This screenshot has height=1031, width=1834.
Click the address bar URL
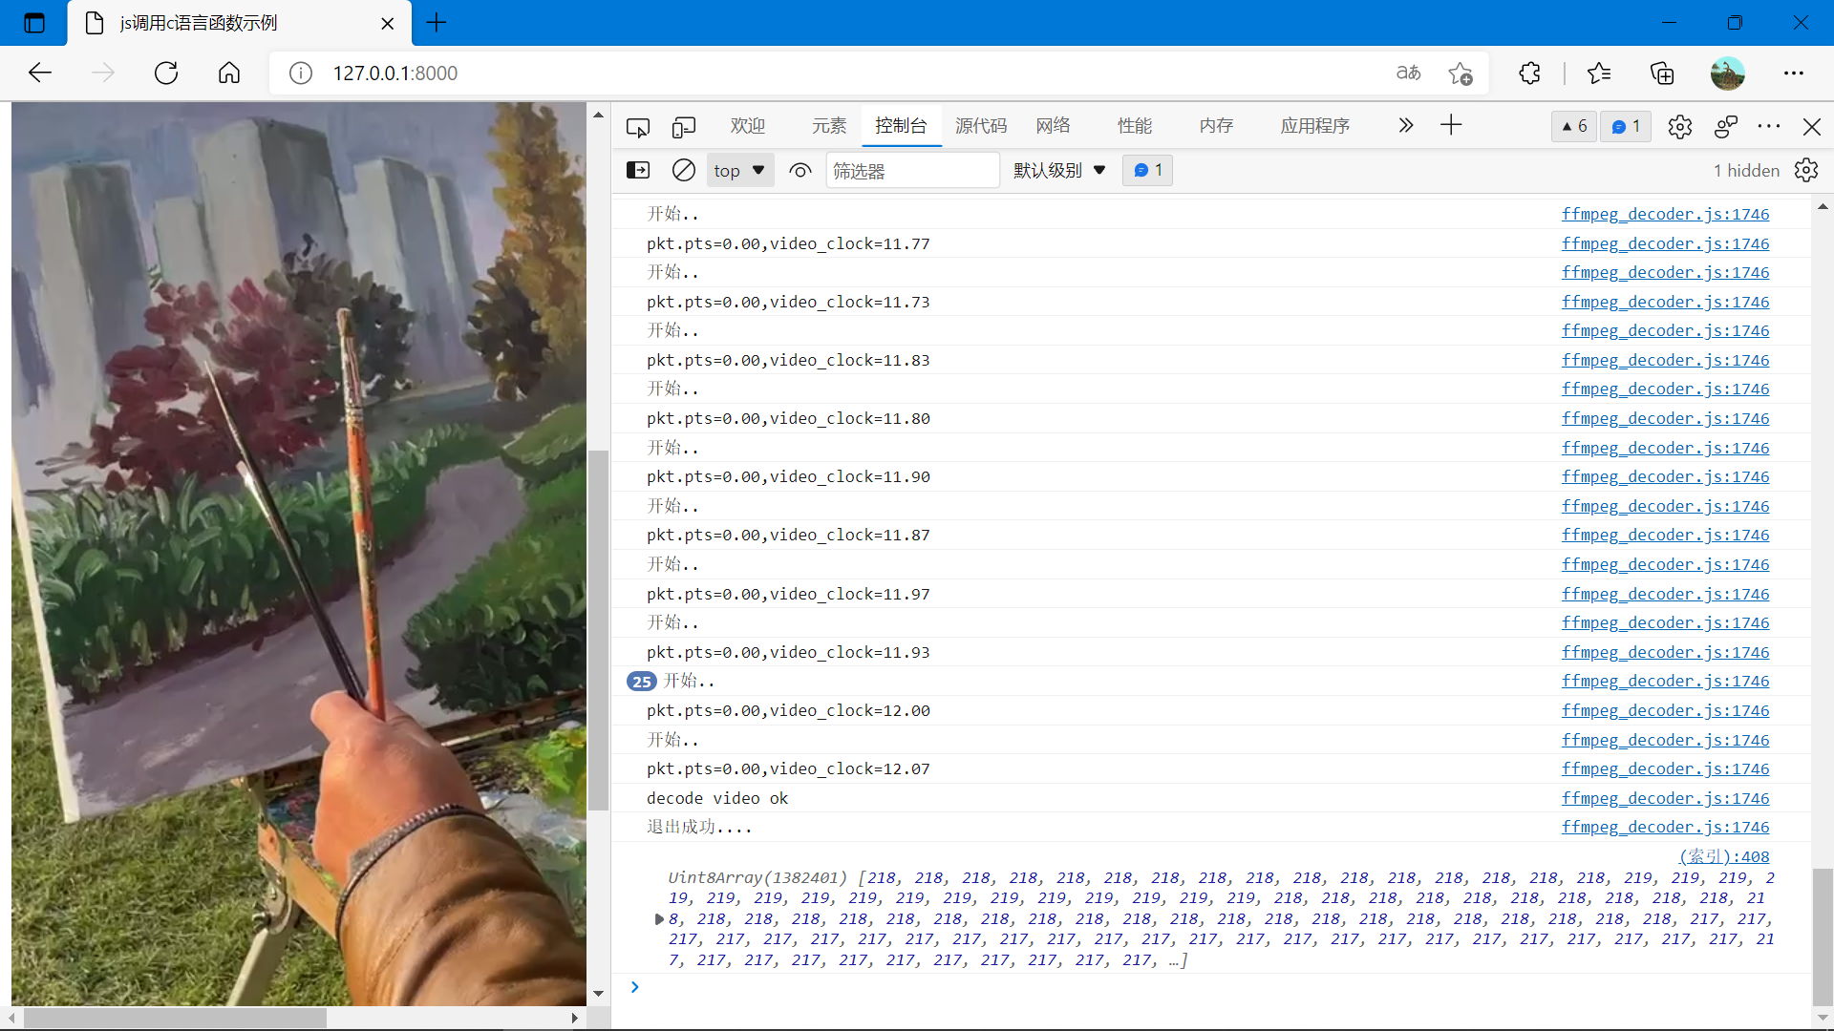pyautogui.click(x=395, y=74)
